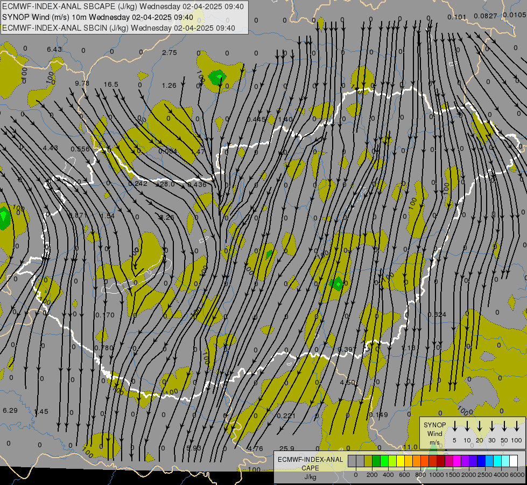Click the 0.324 grid value on the map
The height and width of the screenshot is (485, 527).
[x=437, y=315]
